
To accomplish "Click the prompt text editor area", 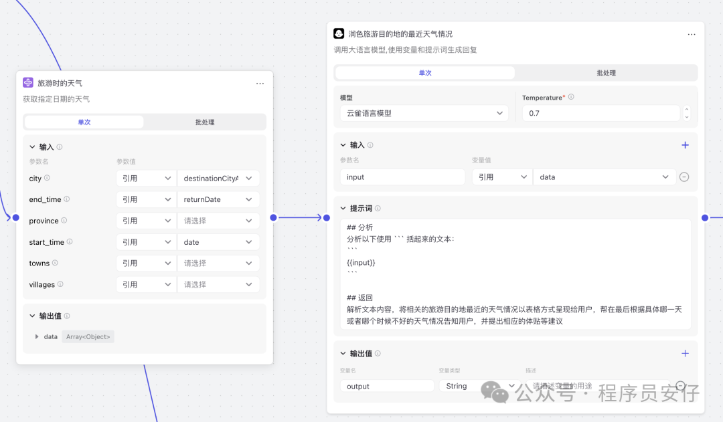I will click(515, 274).
